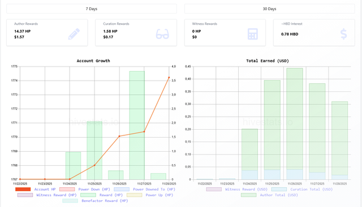Image resolution: width=362 pixels, height=207 pixels.
Task: Click the 11/26/2025 curation total bar segment
Action: pos(295,174)
